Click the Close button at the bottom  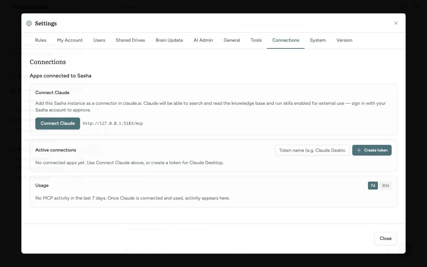point(386,238)
